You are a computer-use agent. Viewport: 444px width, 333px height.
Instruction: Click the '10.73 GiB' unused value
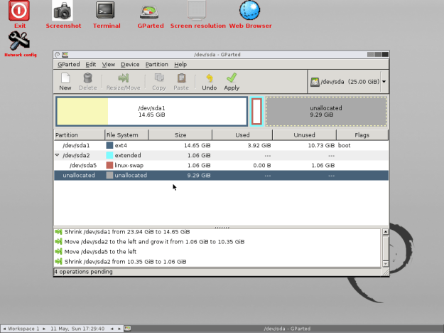point(321,145)
